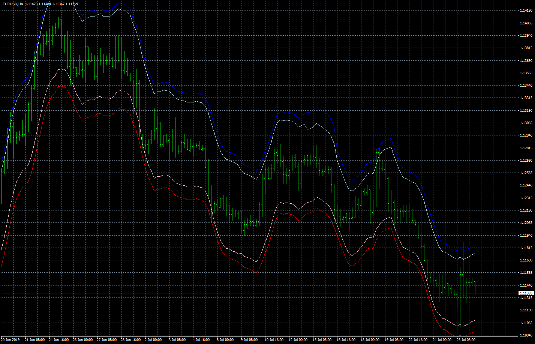
Task: Select the 1.12940 price scale value
Action: click(x=526, y=135)
